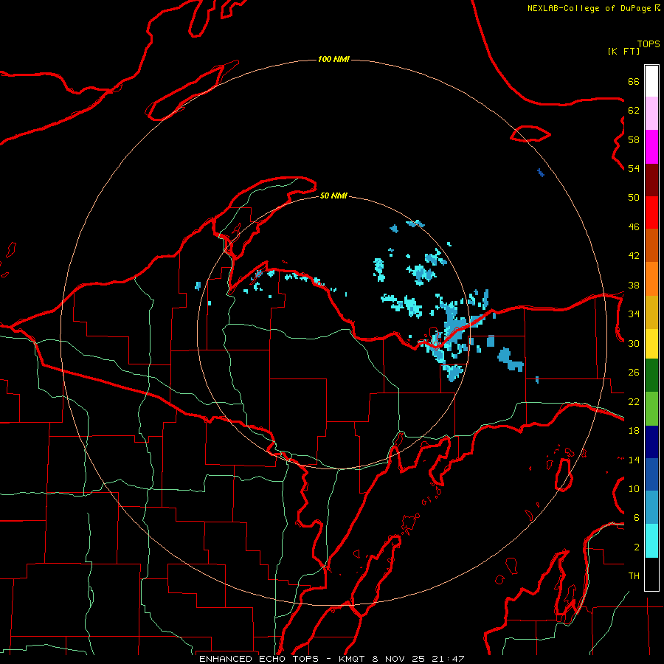Click the 'TH' legend label
The height and width of the screenshot is (664, 664).
pyautogui.click(x=634, y=576)
